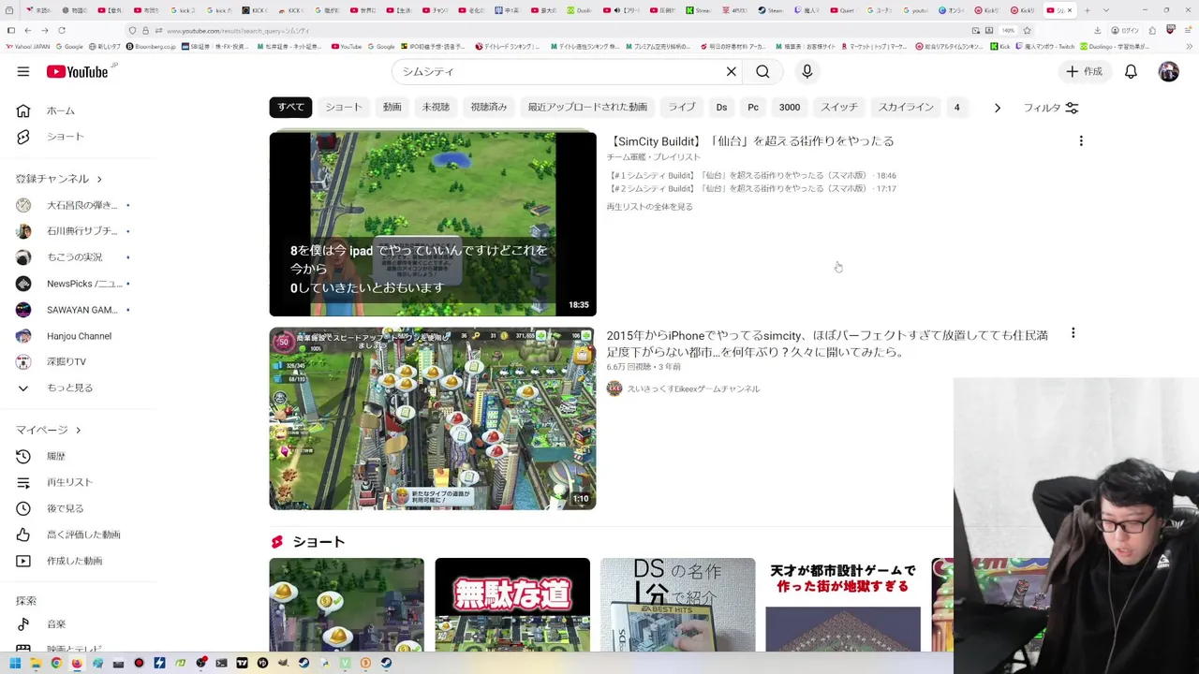Open the 天才が都市設計ゲームで short
Image resolution: width=1199 pixels, height=674 pixels.
[x=843, y=605]
